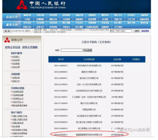Open 中国人民银行年报 link in sidebar
This screenshot has width=158, height=140.
pyautogui.click(x=20, y=120)
